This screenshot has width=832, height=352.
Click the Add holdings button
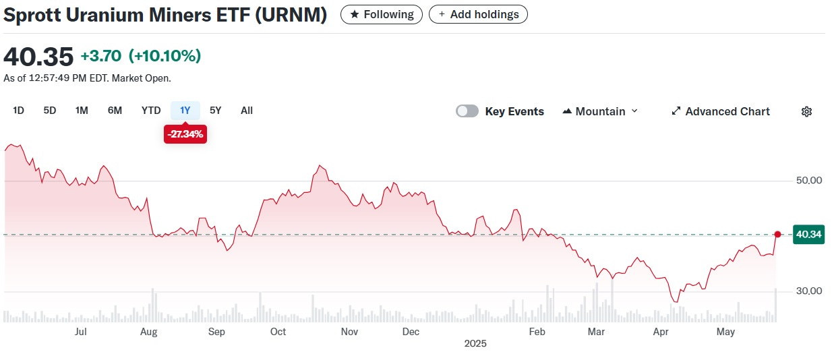click(478, 14)
